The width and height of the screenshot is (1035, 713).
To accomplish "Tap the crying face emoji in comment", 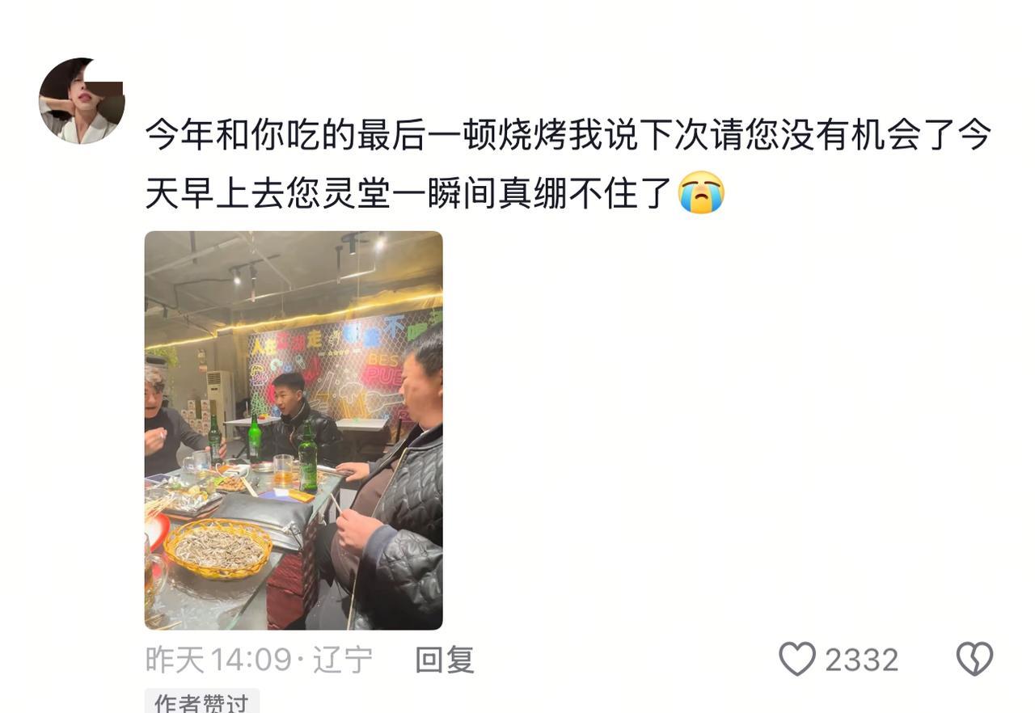I will click(x=701, y=192).
